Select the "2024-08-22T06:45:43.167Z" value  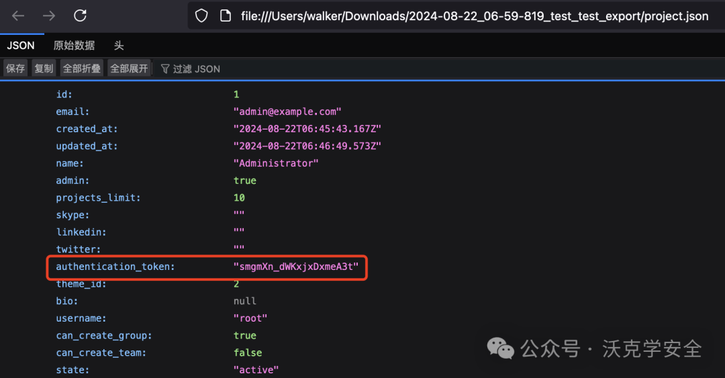click(307, 129)
